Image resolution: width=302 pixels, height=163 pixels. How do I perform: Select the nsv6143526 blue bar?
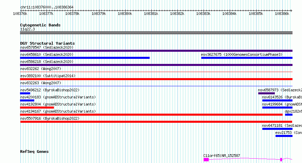tap(277, 100)
